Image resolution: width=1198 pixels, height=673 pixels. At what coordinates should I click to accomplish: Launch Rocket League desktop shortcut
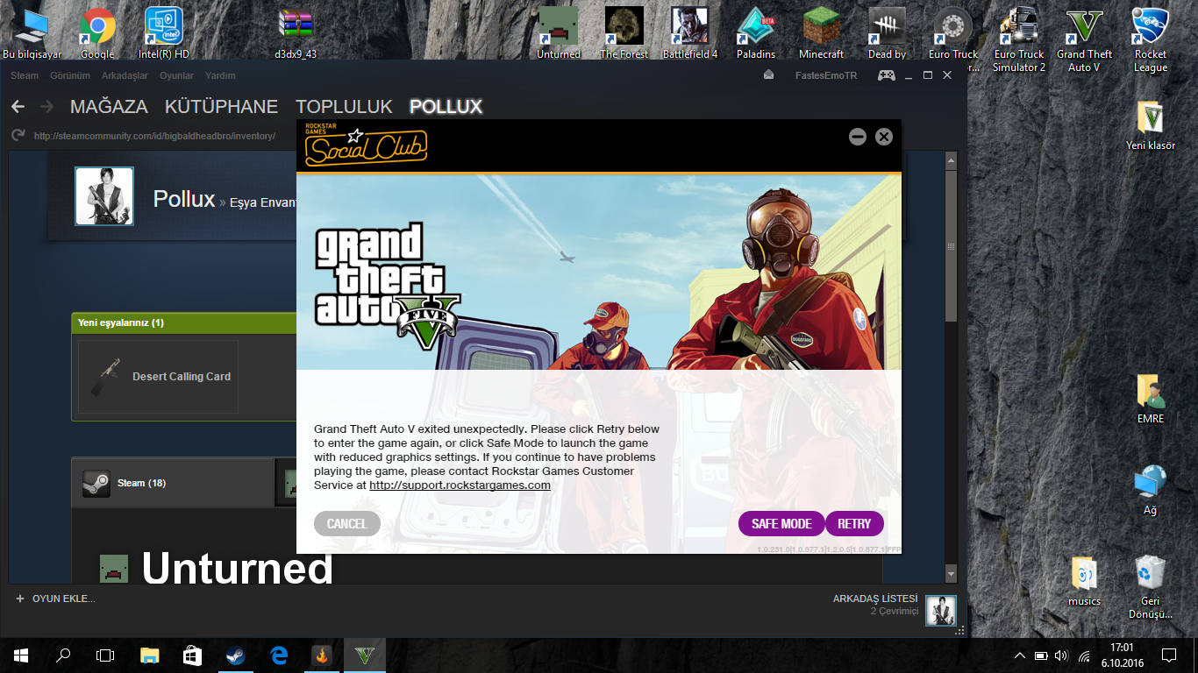click(1151, 39)
